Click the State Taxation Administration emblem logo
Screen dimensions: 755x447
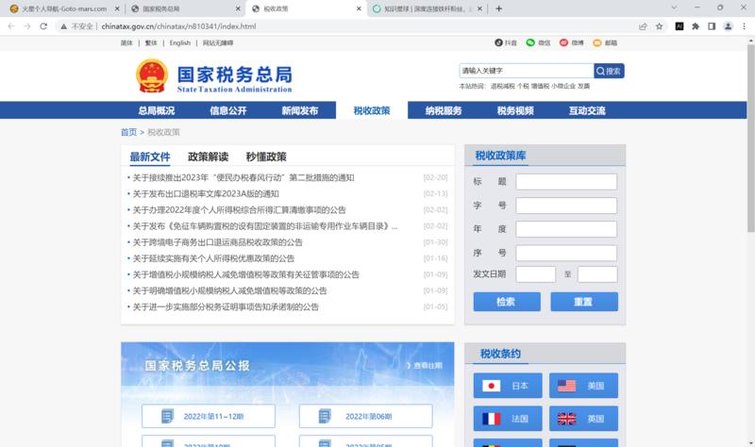[152, 75]
